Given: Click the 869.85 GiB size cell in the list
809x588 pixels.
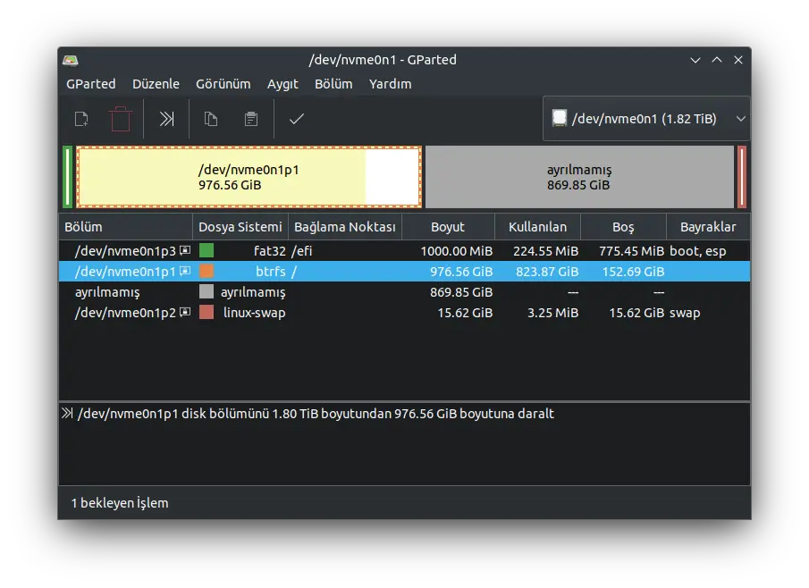Looking at the screenshot, I should (461, 292).
